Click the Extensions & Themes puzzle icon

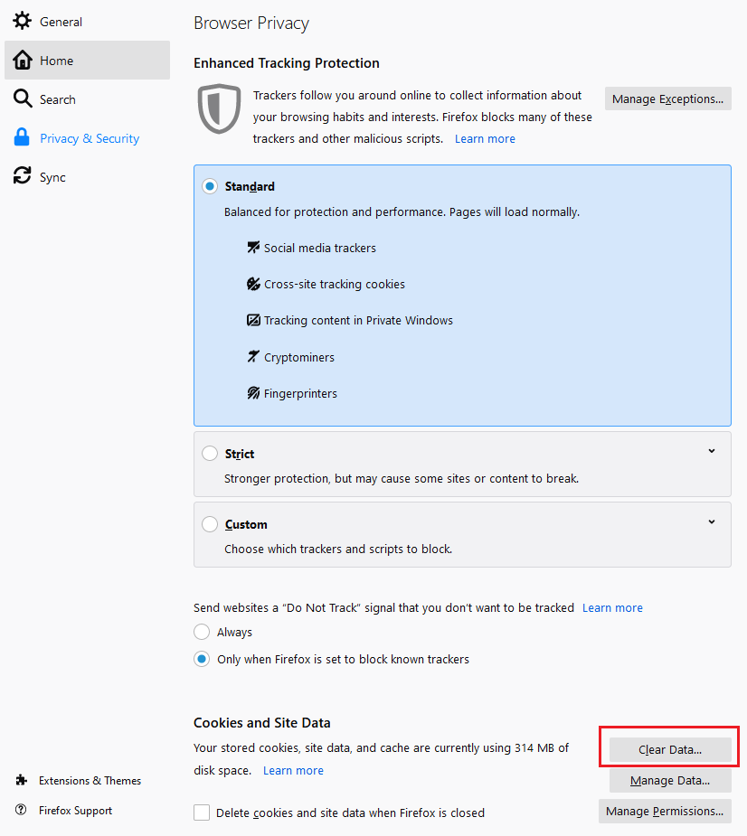pos(21,780)
